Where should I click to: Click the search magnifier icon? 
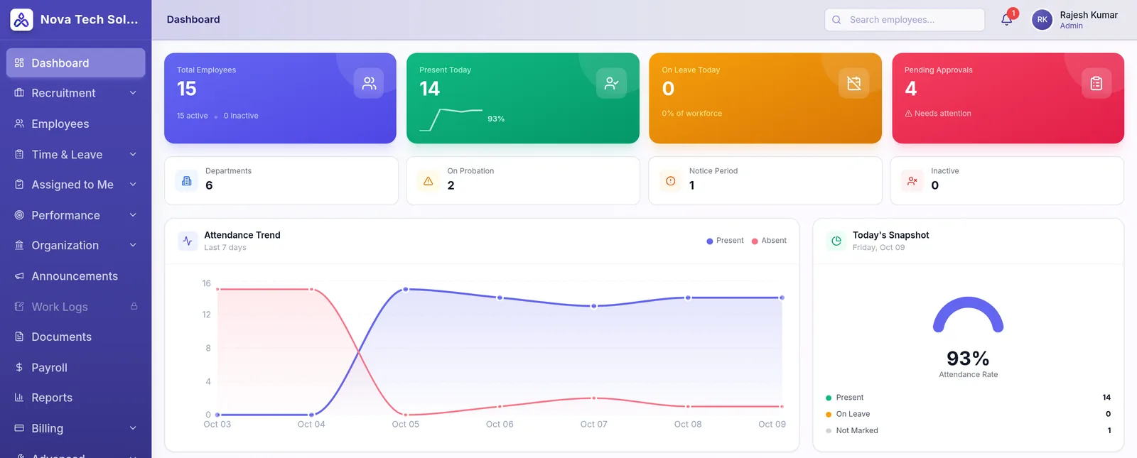836,20
